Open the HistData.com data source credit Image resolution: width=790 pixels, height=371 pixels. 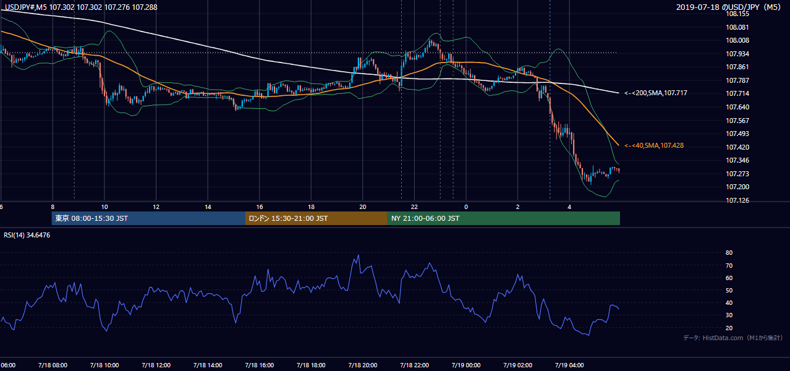click(x=733, y=338)
